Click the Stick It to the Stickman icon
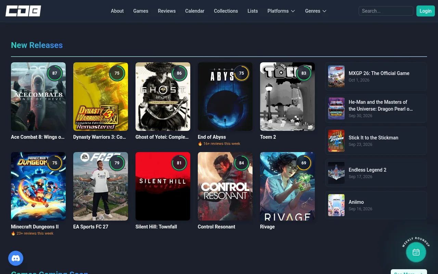The width and height of the screenshot is (438, 274). [x=336, y=141]
